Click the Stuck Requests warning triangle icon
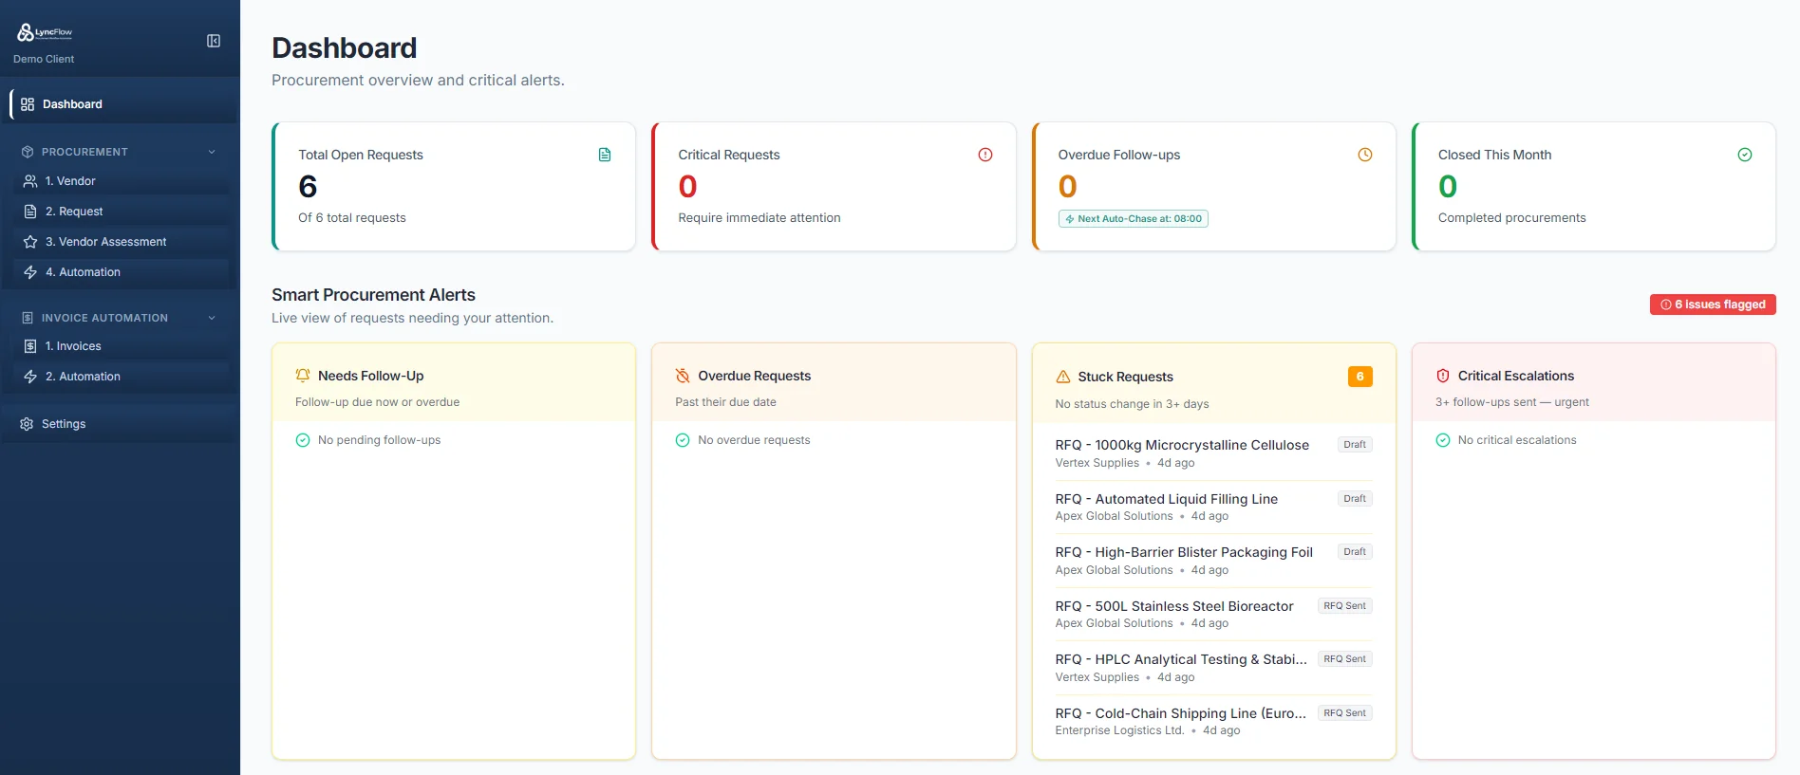The height and width of the screenshot is (775, 1800). click(1063, 377)
